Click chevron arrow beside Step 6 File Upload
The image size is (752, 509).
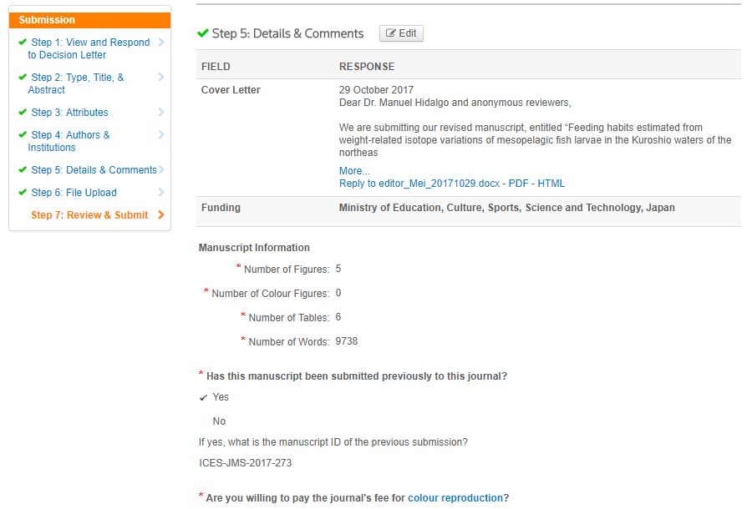161,192
